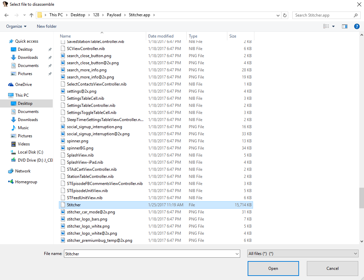The image size is (364, 280).
Task: Click the Forward navigation arrow
Action: pos(16,15)
